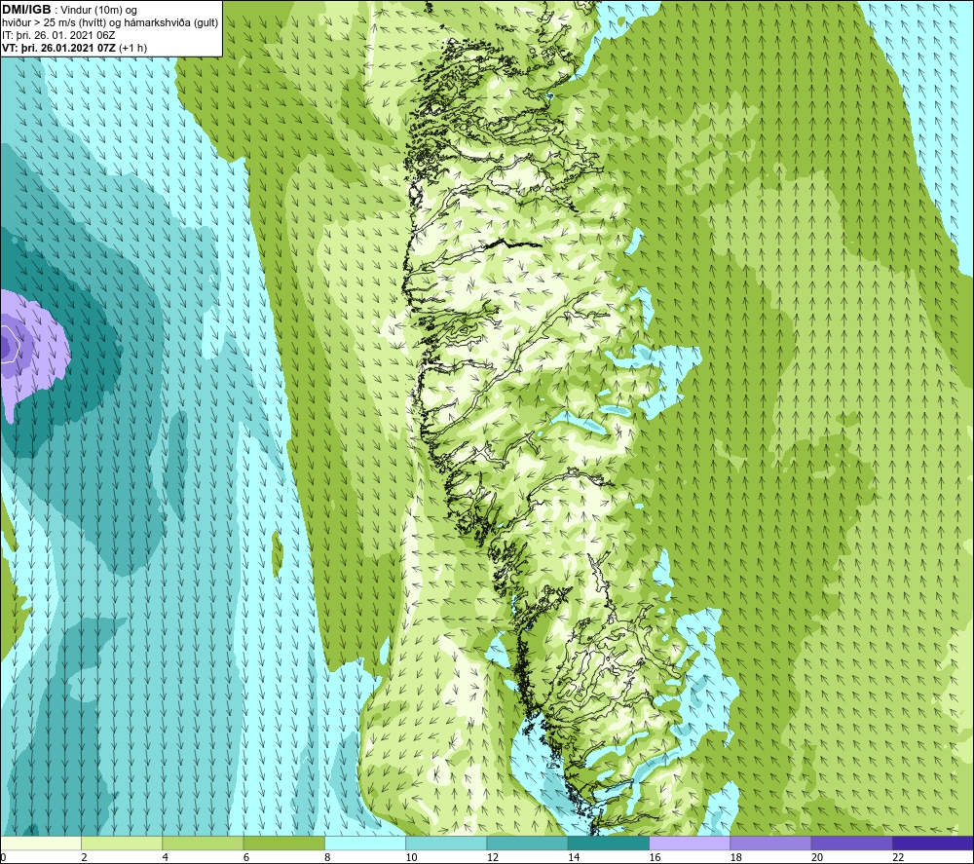Viewport: 974px width, 864px height.
Task: Click the 20–22 m/s violet legend swatch
Action: (851, 843)
